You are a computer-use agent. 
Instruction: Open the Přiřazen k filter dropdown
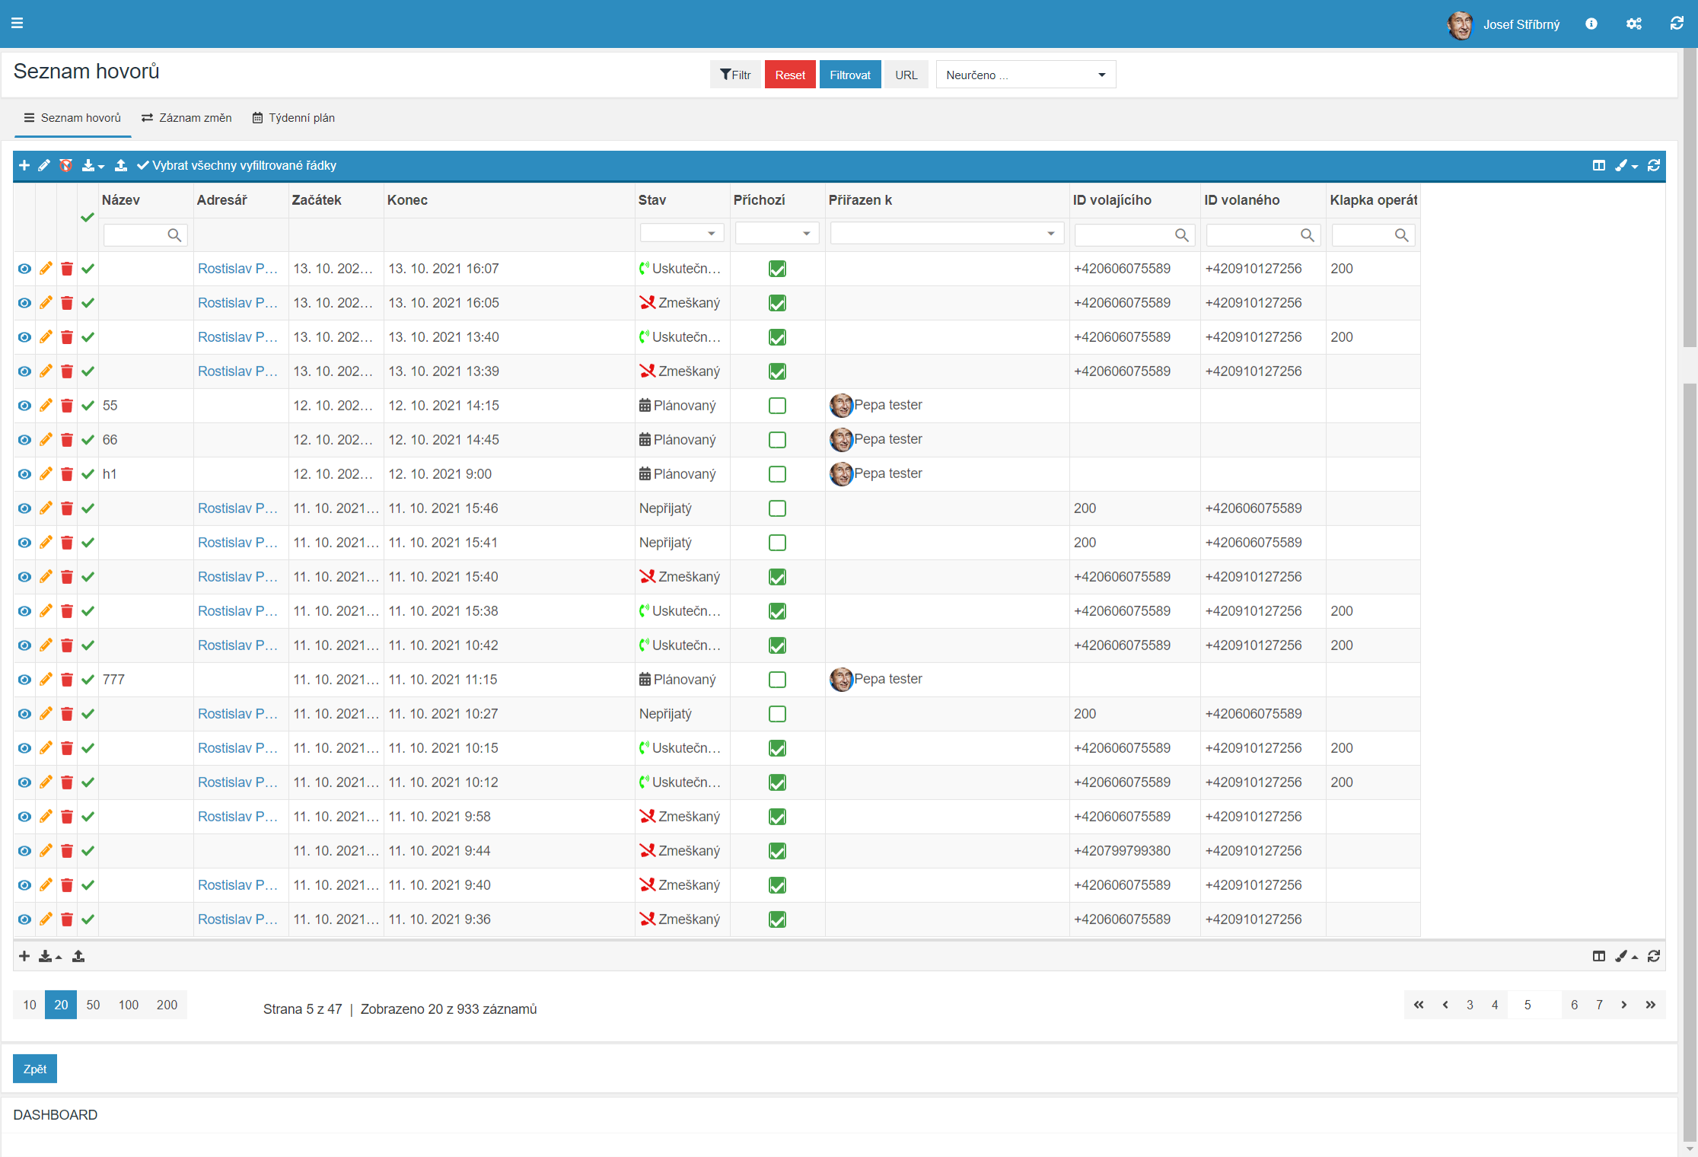click(x=946, y=233)
